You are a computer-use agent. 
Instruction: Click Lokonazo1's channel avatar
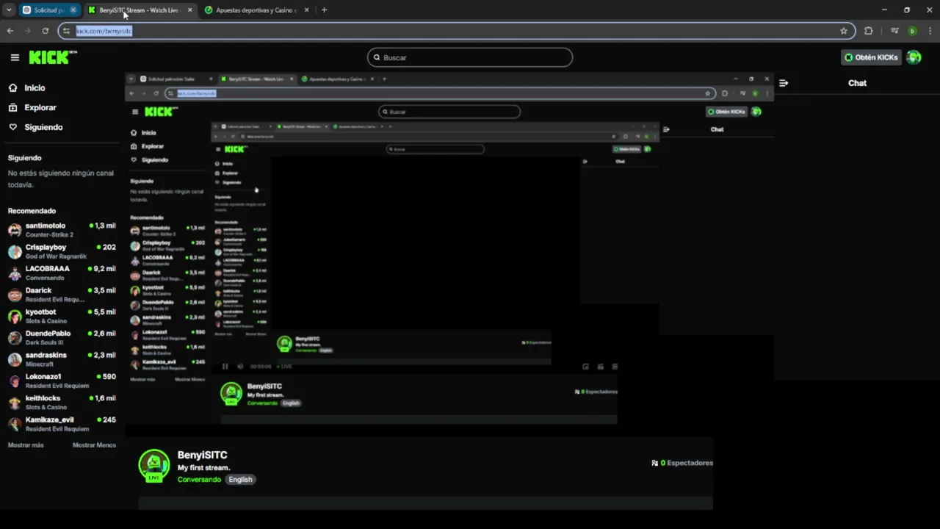click(x=15, y=381)
